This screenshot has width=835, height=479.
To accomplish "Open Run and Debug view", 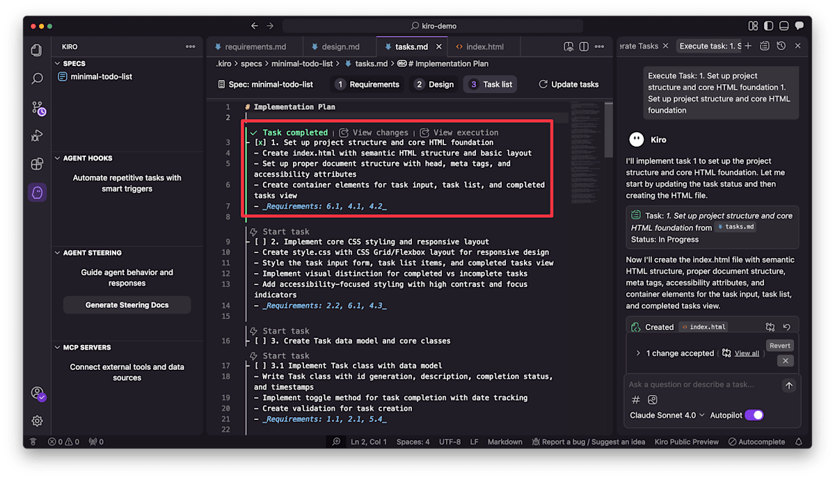I will tap(37, 136).
